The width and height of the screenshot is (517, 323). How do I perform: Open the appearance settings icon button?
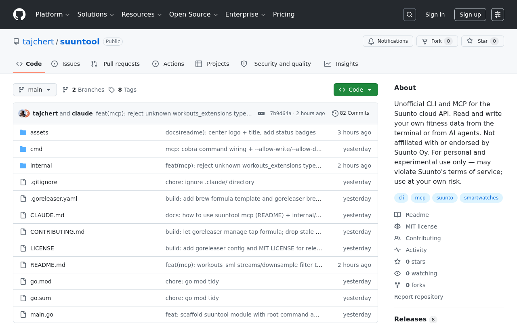[498, 15]
